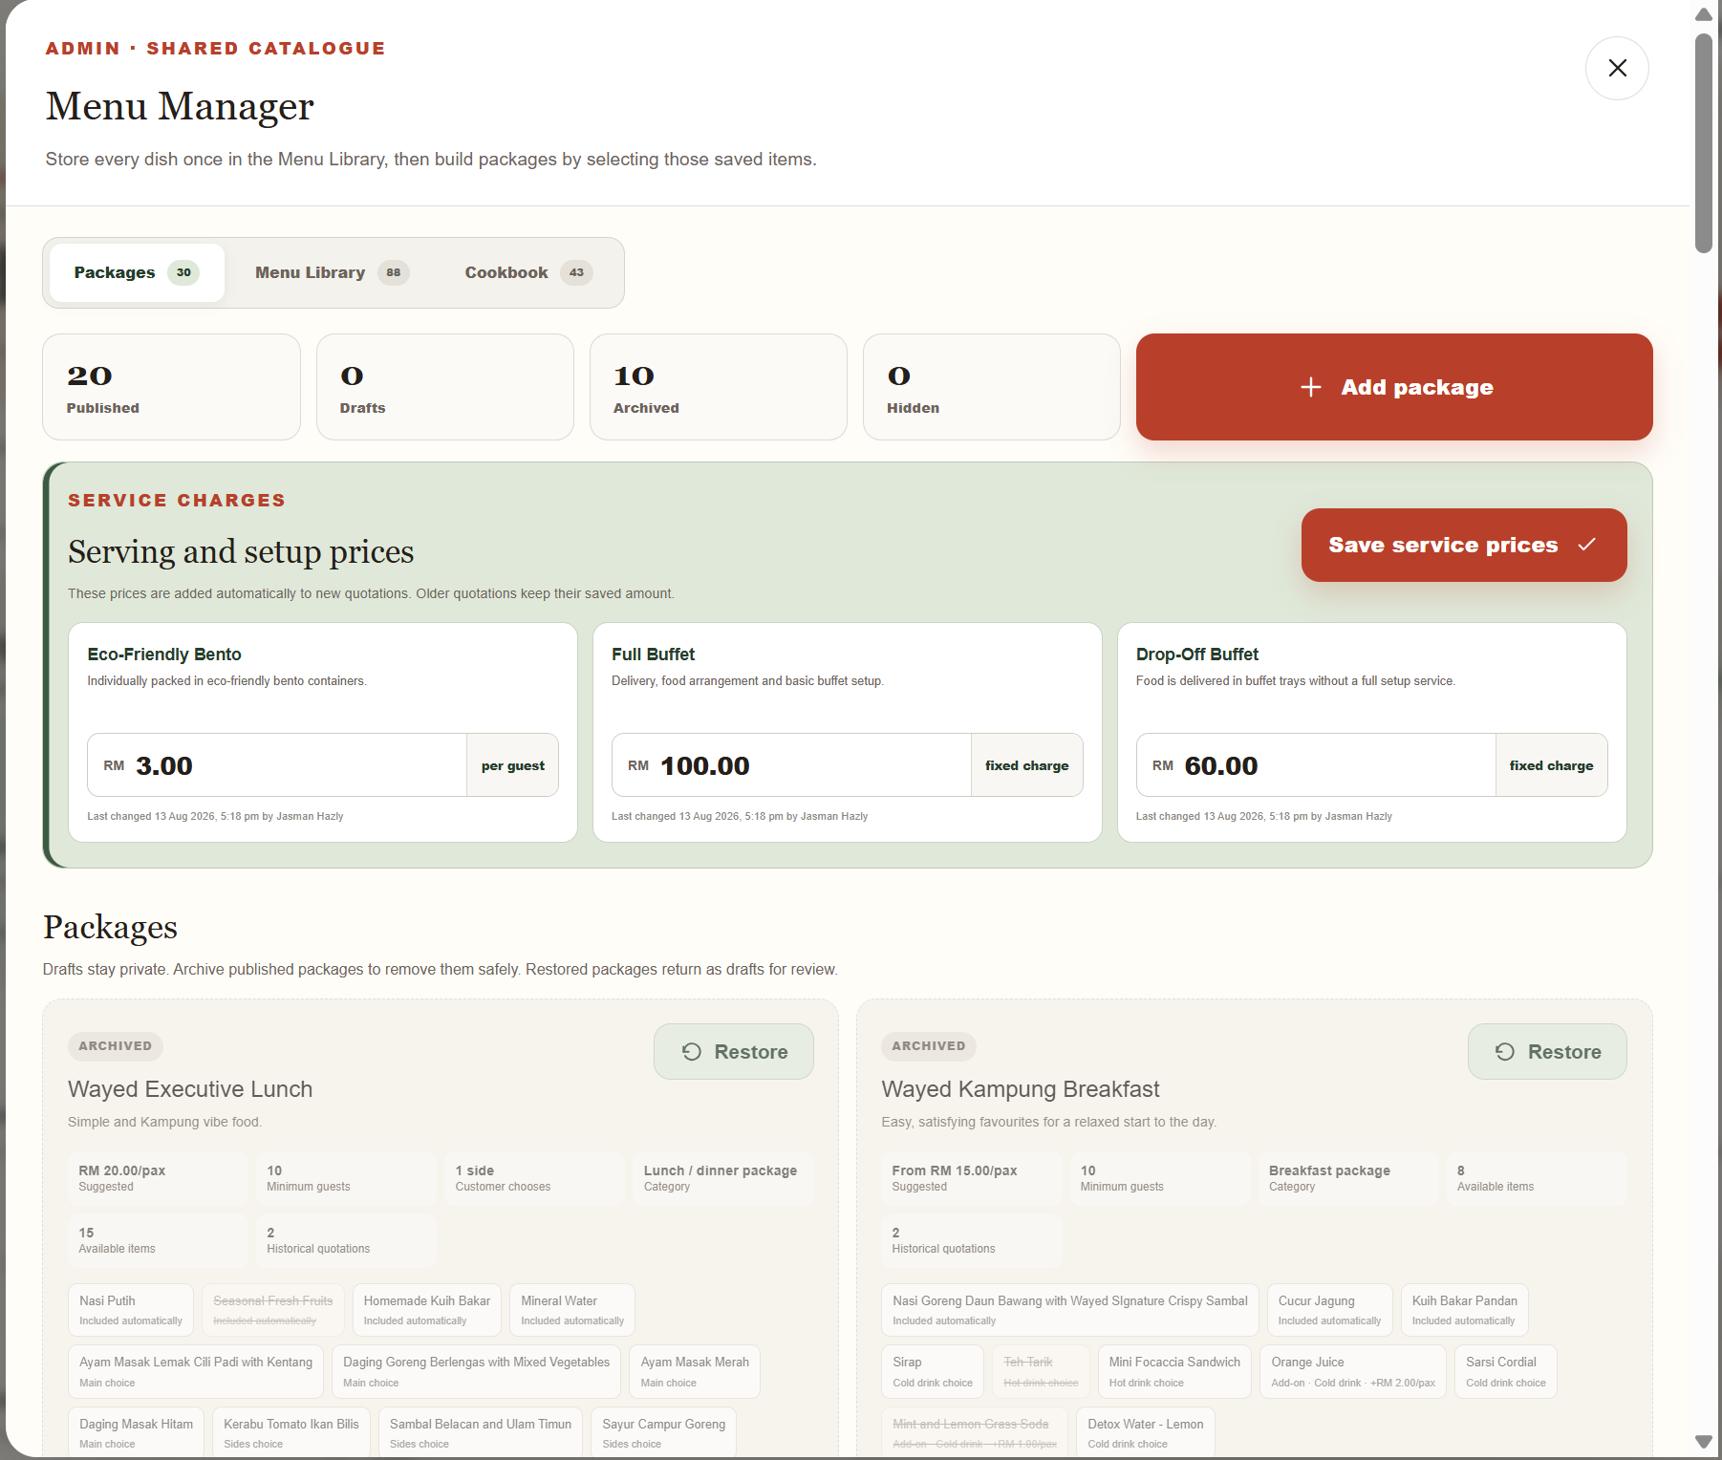Viewport: 1722px width, 1460px height.
Task: Click the per guest unit label
Action: pyautogui.click(x=513, y=765)
